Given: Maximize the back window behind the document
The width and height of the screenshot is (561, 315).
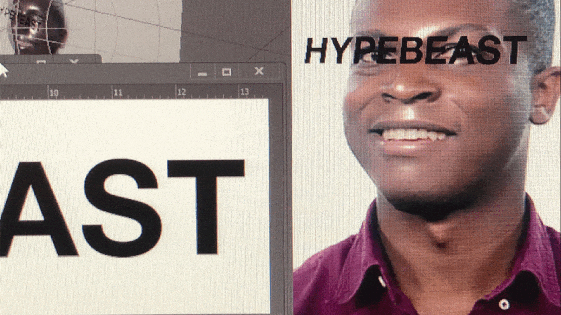Looking at the screenshot, I should (41, 62).
